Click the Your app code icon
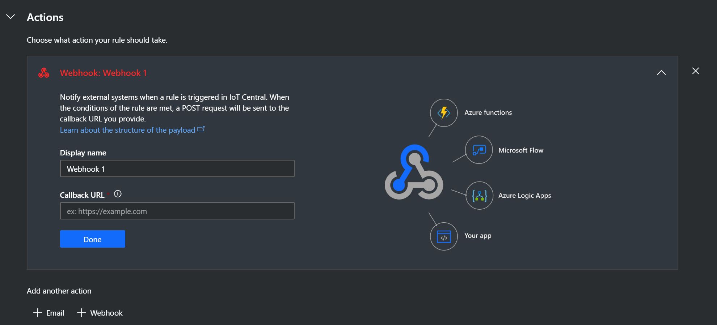The width and height of the screenshot is (717, 325). pyautogui.click(x=444, y=236)
